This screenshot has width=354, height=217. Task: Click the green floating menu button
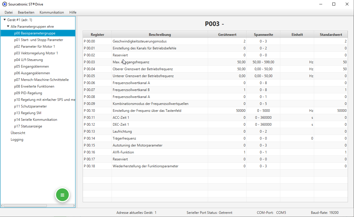(x=62, y=195)
